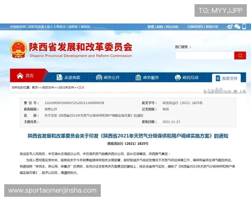Screen dimensions: 251x201
Task: Open the 政务公开 navigation tab
Action: click(x=108, y=77)
